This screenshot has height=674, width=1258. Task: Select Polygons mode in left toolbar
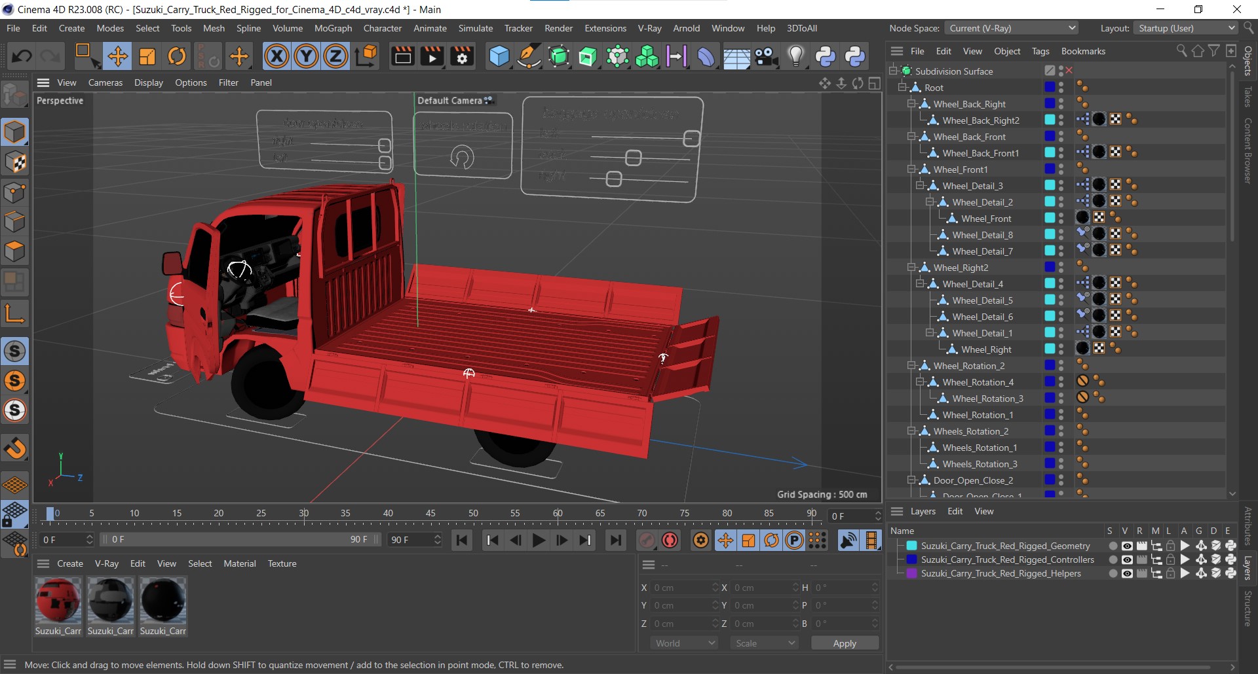tap(14, 251)
